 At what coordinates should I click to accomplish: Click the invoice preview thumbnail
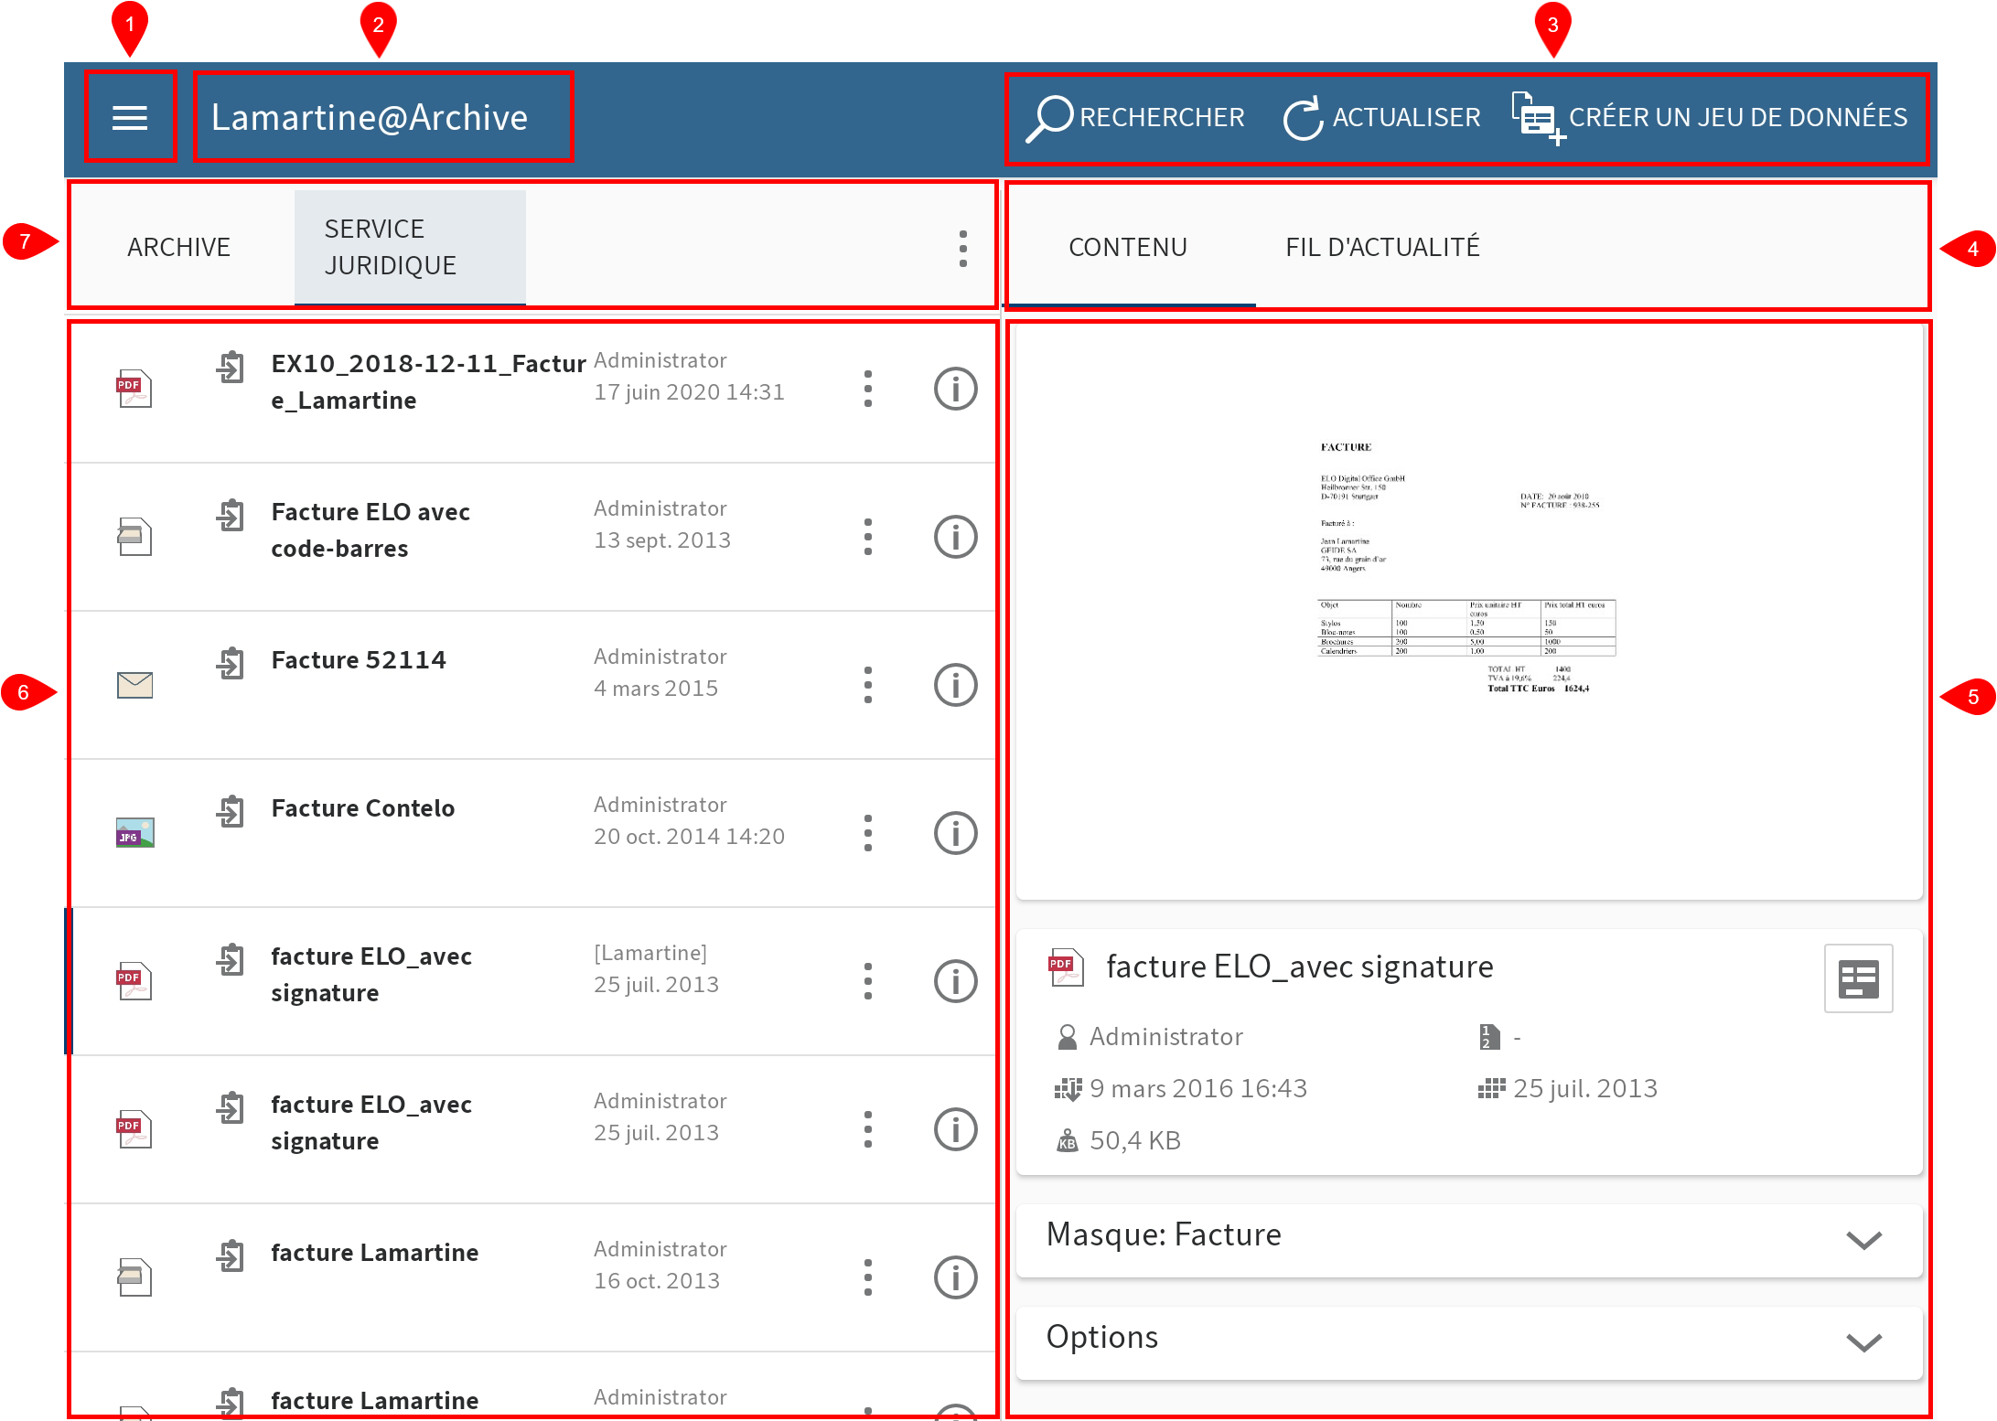pyautogui.click(x=1468, y=613)
